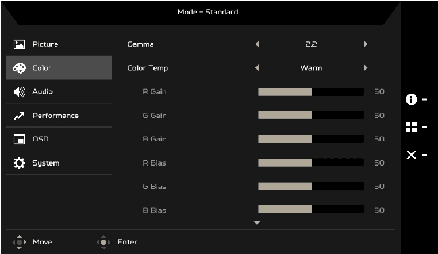
Task: Select the Gamma setting label
Action: coord(140,44)
